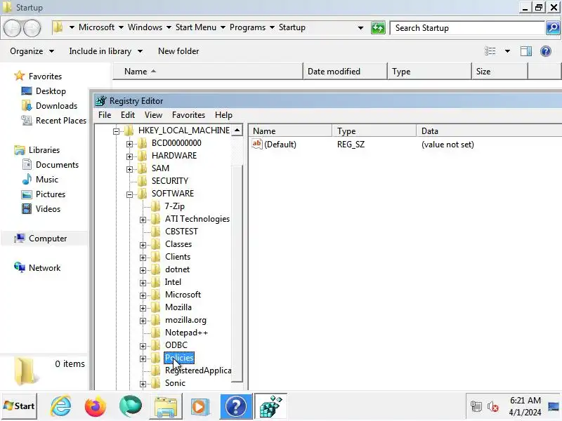Open the view options dropdown arrow
This screenshot has height=421, width=562.
507,51
